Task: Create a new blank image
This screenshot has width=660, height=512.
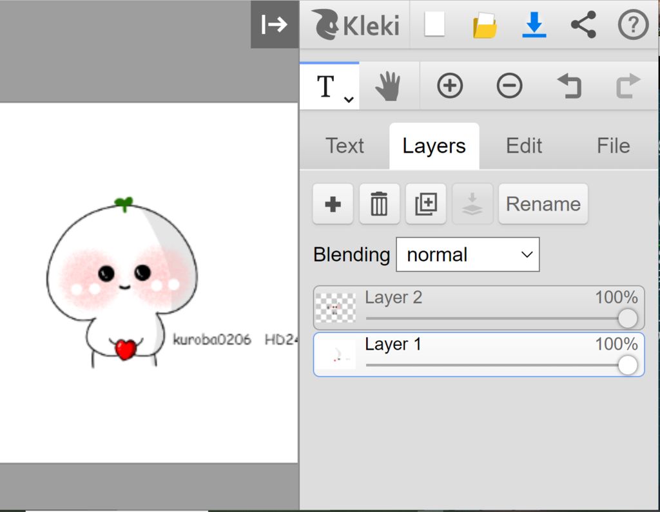Action: point(434,24)
